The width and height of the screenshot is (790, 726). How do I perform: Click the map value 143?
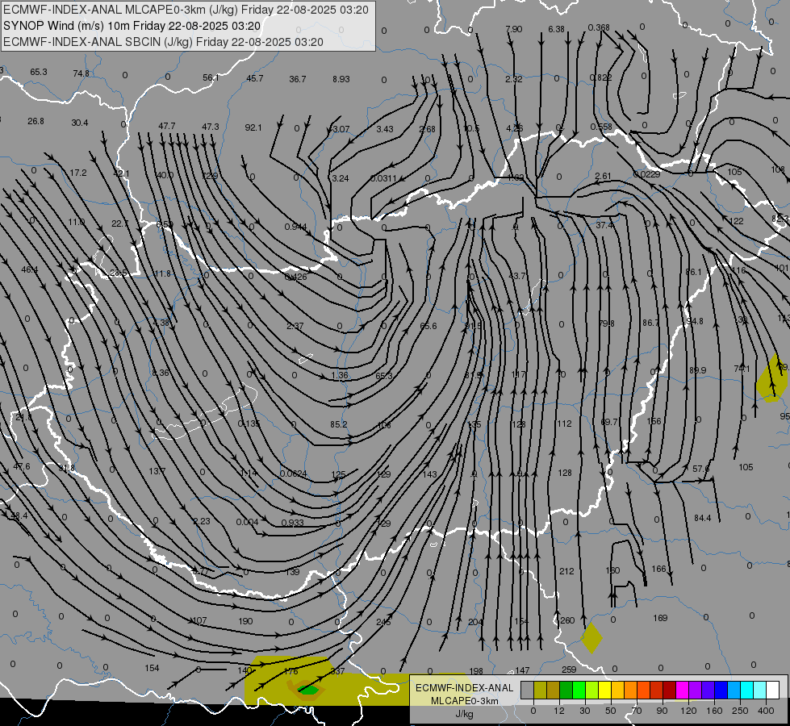[x=430, y=474]
